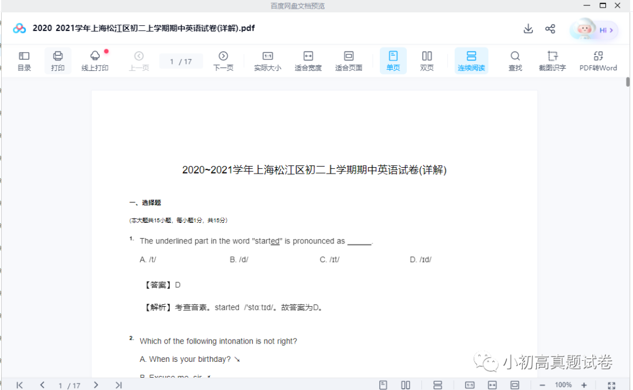Click the 【解析】explanation line
This screenshot has height=390, width=633.
click(x=233, y=307)
